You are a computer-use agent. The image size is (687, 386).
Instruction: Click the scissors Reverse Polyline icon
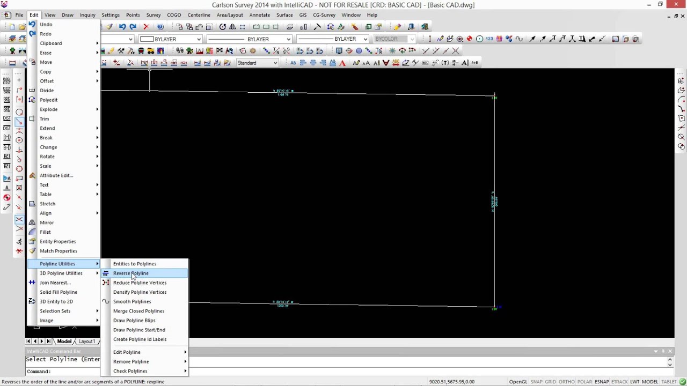click(106, 273)
